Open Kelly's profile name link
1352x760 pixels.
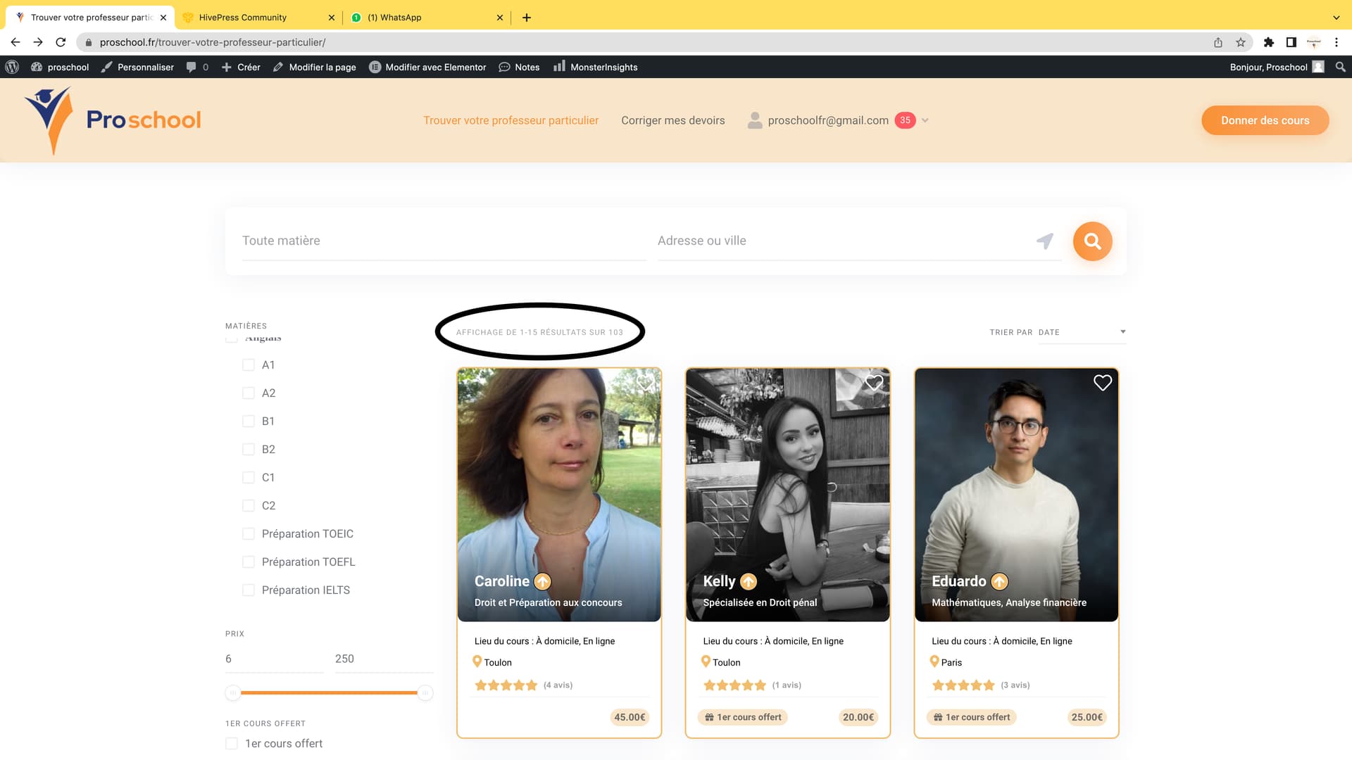(719, 581)
